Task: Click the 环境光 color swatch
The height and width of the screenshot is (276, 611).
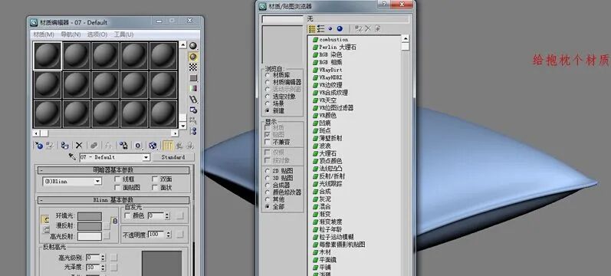Action: 90,216
